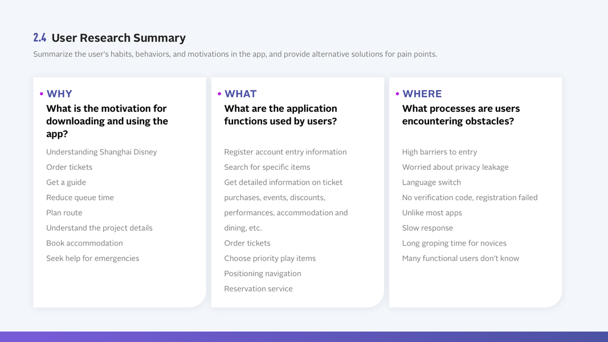Click Worried about privacy leakage

[x=455, y=168]
